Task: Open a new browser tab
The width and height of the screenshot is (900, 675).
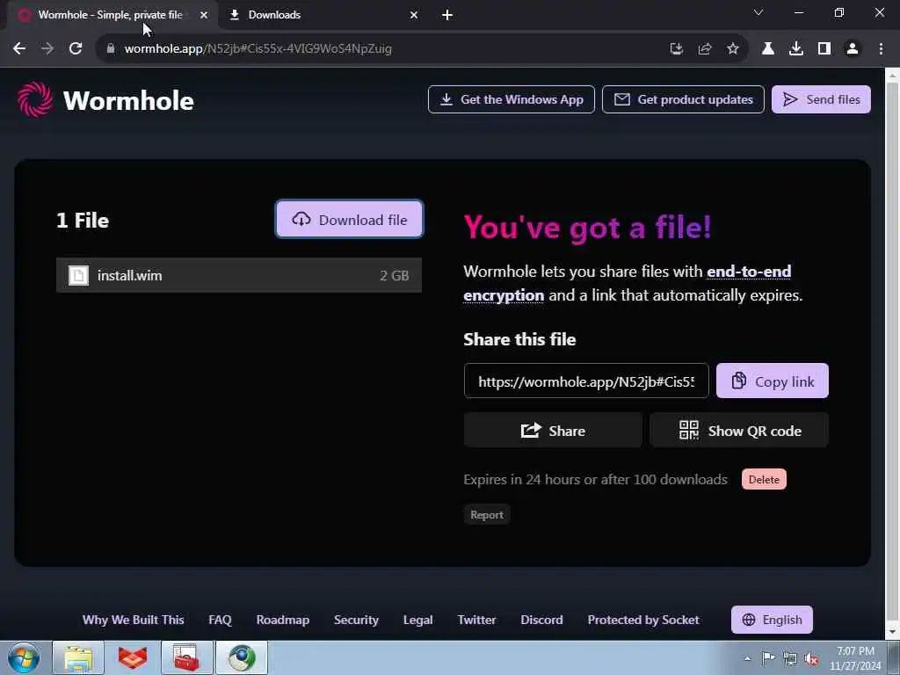Action: 447,15
